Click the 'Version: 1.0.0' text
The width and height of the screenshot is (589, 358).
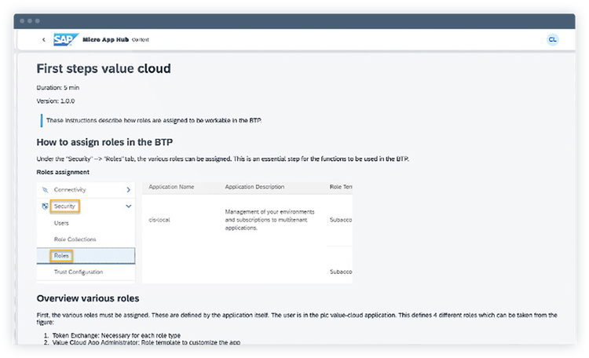[56, 101]
